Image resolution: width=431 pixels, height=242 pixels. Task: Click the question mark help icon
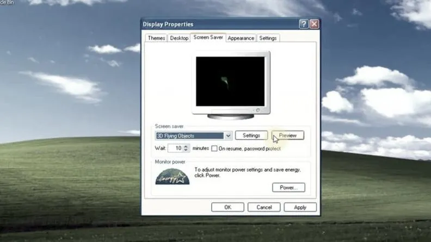[x=304, y=24]
